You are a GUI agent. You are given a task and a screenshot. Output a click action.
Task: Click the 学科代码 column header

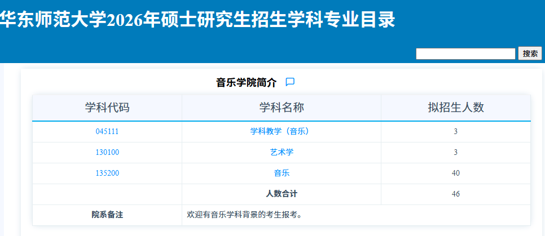(x=107, y=108)
